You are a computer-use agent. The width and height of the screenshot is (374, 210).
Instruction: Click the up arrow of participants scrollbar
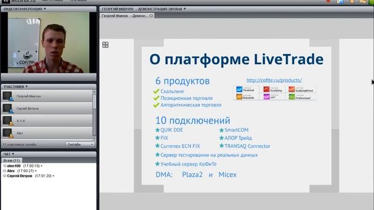(x=94, y=92)
